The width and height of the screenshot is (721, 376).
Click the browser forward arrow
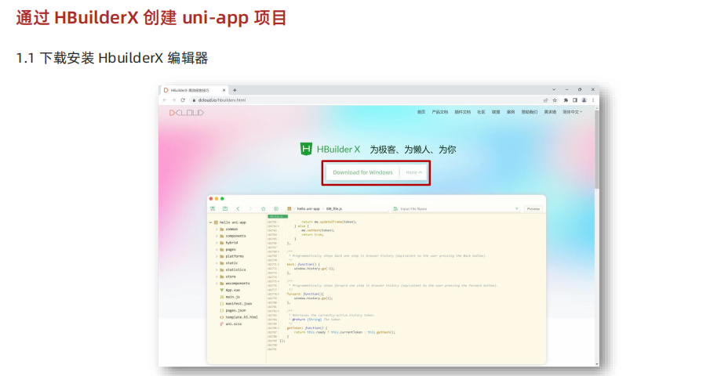pyautogui.click(x=174, y=100)
